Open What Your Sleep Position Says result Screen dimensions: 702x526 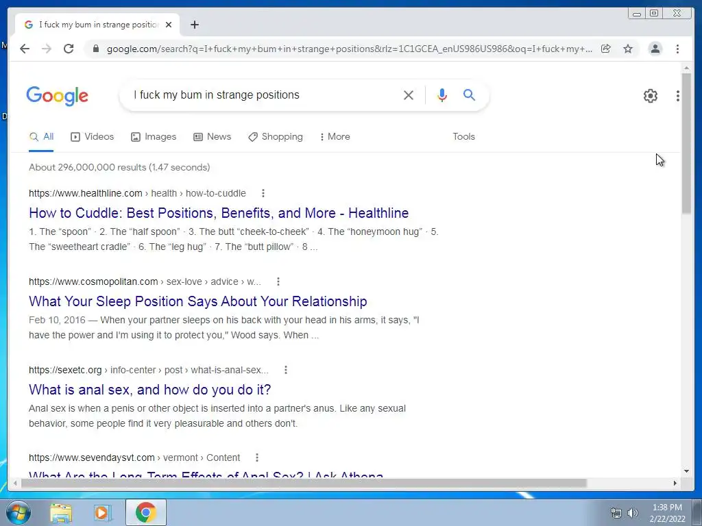pyautogui.click(x=198, y=301)
